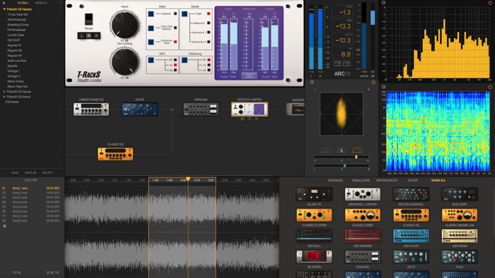Select the EQ-PB module in the chain
Image resolution: width=495 pixels, height=278 pixels.
coord(140,109)
